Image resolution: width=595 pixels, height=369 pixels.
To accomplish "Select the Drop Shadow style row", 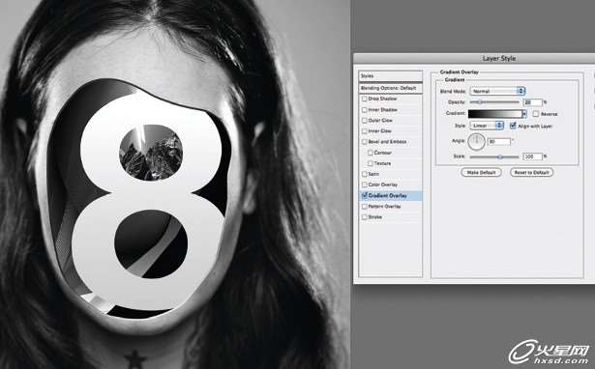I will click(390, 99).
